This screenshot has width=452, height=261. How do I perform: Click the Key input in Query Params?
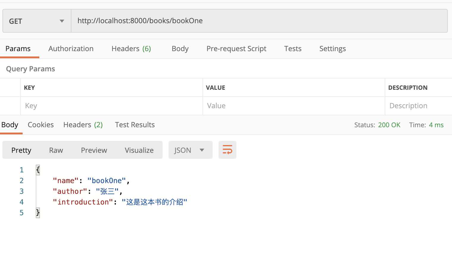112,106
